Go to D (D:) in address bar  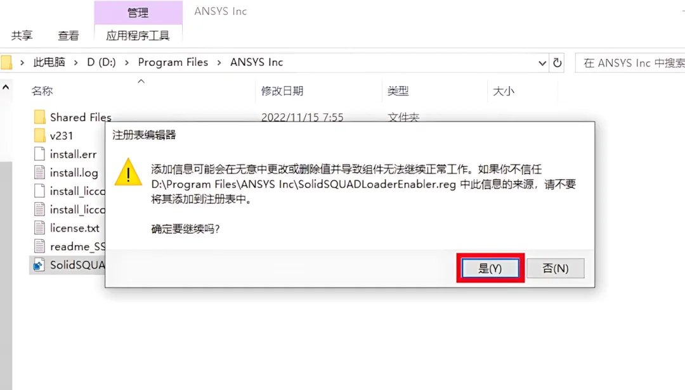coord(101,63)
